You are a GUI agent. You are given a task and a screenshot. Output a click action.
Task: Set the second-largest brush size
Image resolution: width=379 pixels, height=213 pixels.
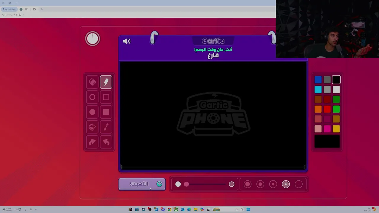point(260,184)
